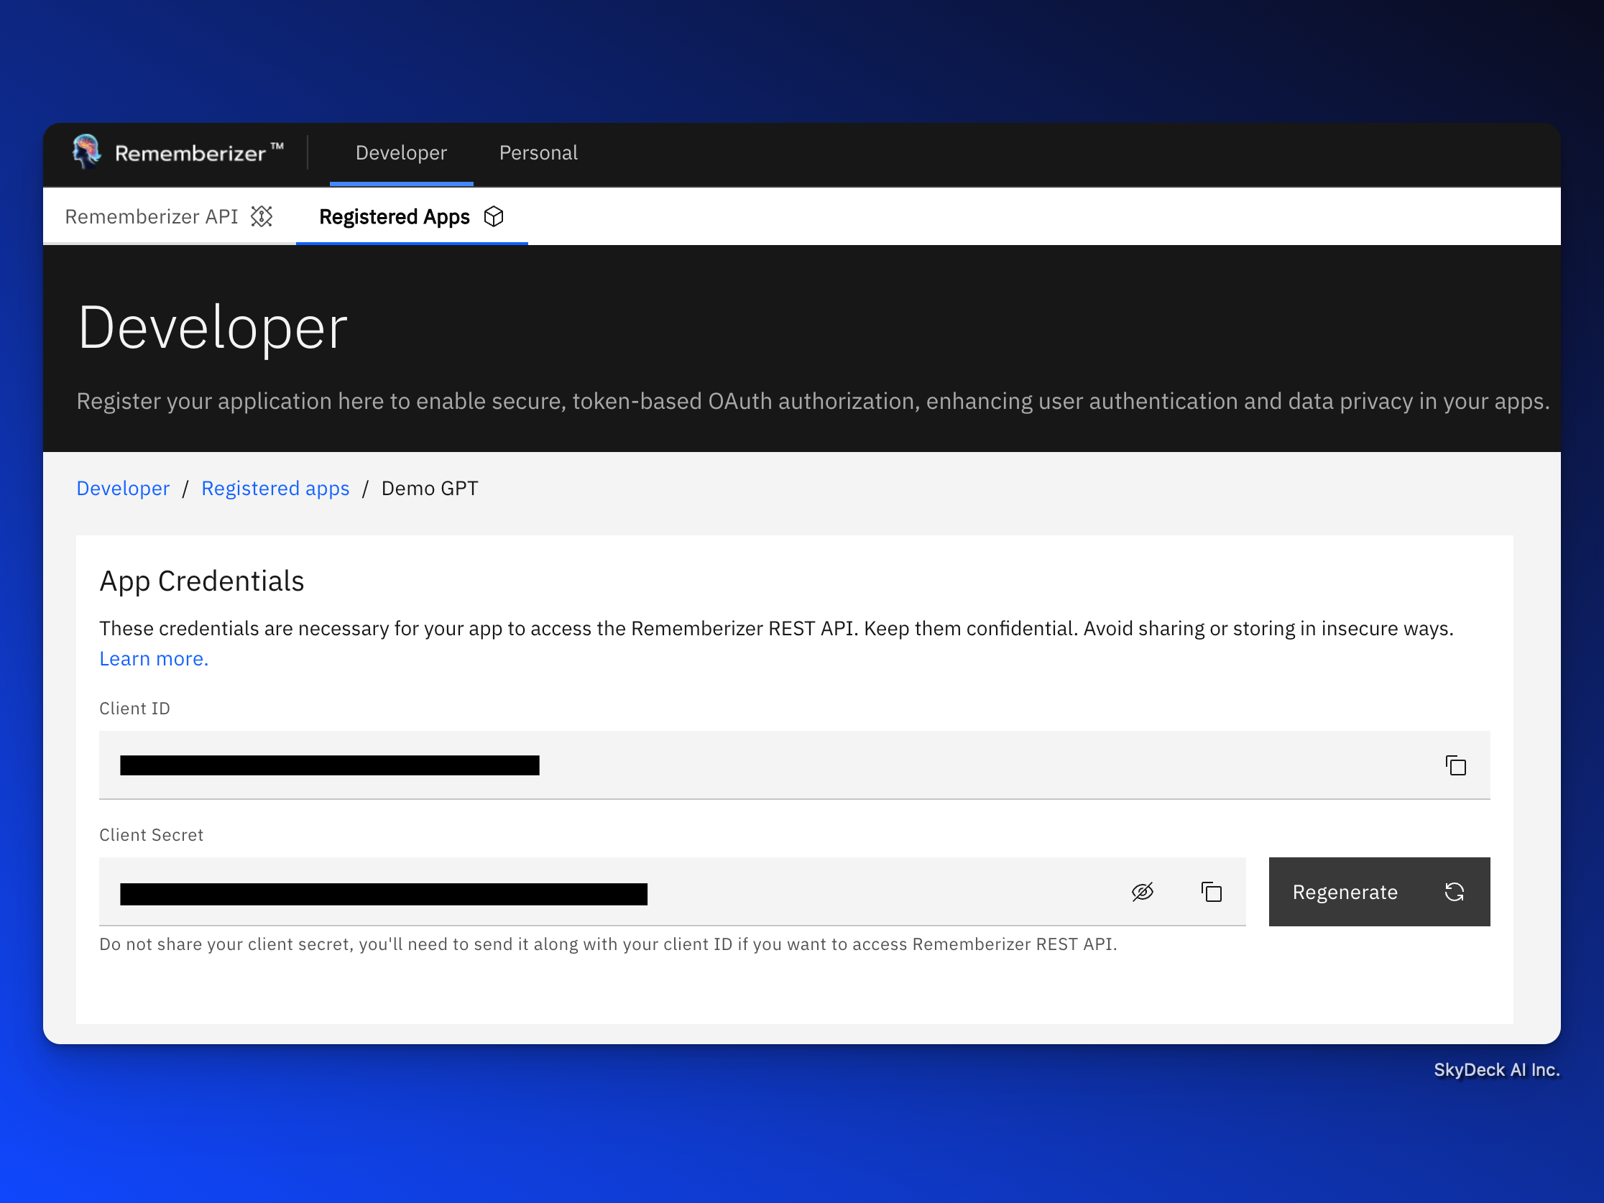Toggle Client Secret visibility with the eye icon
This screenshot has height=1203, width=1604.
coord(1142,893)
